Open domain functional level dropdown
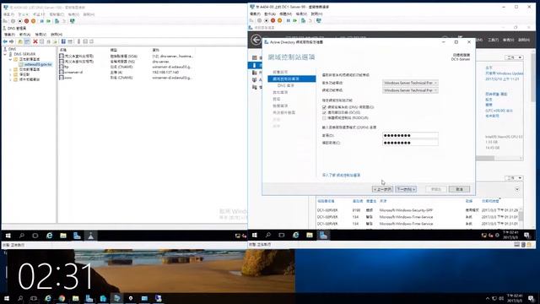Screen dimensions: 540x304 coord(410,90)
